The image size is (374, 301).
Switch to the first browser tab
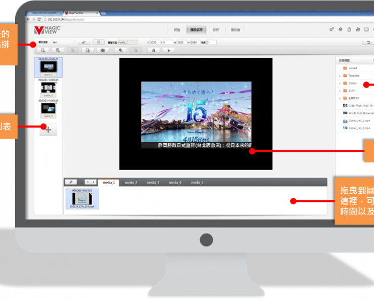pos(44,13)
